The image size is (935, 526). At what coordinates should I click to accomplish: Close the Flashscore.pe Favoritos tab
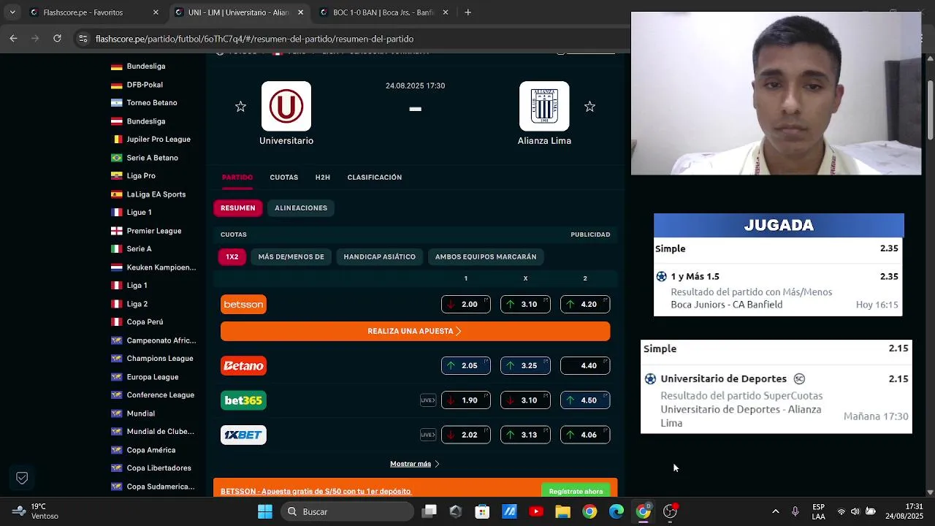point(156,12)
